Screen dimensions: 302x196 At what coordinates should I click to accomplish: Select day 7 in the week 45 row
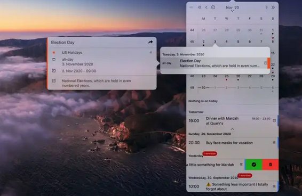(261, 42)
